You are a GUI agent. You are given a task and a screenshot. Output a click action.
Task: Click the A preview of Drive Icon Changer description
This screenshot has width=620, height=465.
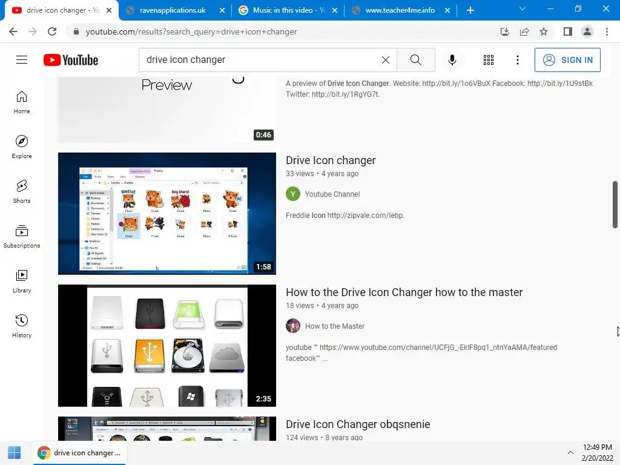[440, 89]
